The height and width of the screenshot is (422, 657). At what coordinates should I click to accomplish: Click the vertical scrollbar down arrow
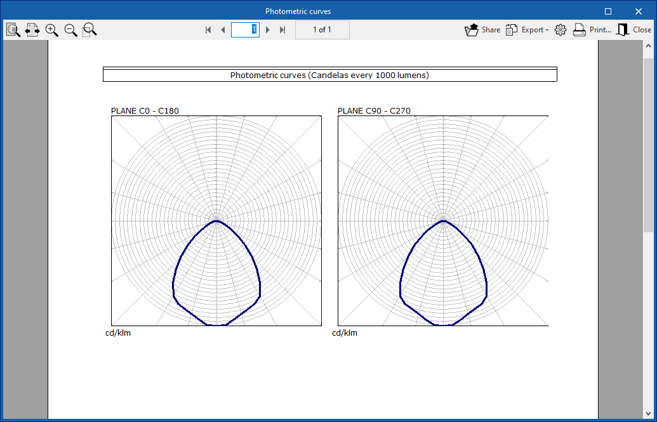(648, 413)
